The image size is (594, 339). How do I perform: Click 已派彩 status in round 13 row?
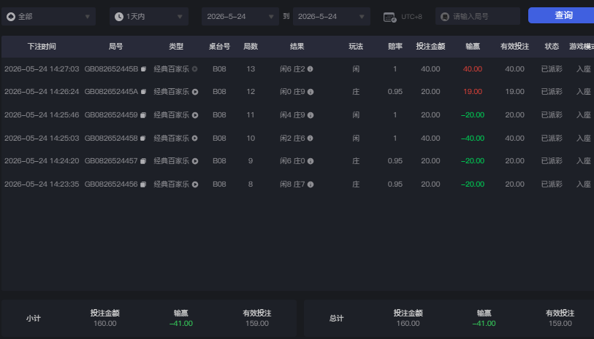point(552,69)
